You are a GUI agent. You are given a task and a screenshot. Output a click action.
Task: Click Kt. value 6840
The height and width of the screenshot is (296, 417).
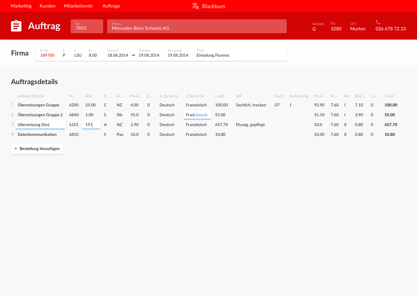click(74, 115)
